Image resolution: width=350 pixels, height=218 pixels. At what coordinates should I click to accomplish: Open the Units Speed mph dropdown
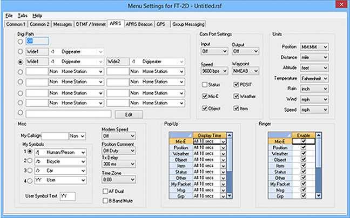(x=314, y=110)
